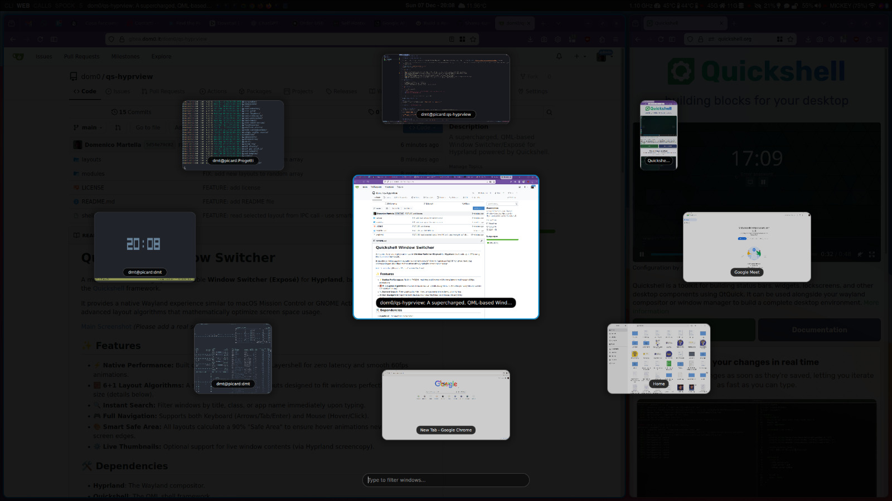The height and width of the screenshot is (501, 892).
Task: Open the Gitea notifications bell
Action: point(559,56)
